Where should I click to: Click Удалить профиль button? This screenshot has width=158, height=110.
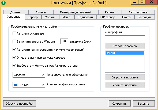coord(125,85)
